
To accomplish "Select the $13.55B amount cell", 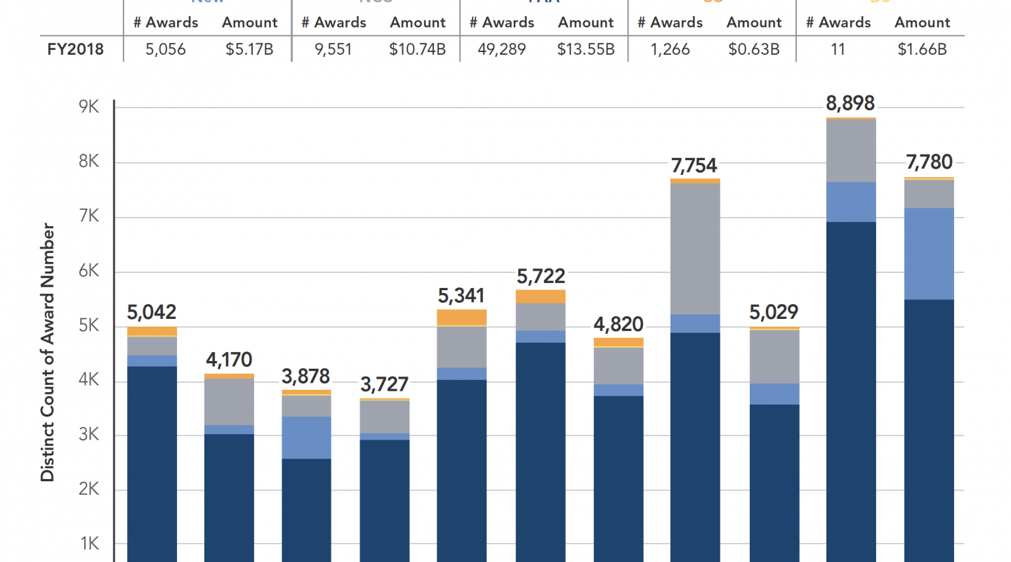I will coord(586,49).
